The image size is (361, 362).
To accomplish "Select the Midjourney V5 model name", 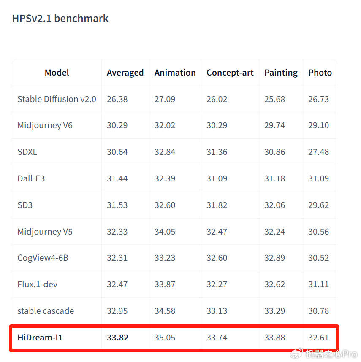I will tap(45, 232).
